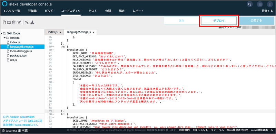Open the three-dot menu in header
Viewport: 276px width, 134px height.
270,4
